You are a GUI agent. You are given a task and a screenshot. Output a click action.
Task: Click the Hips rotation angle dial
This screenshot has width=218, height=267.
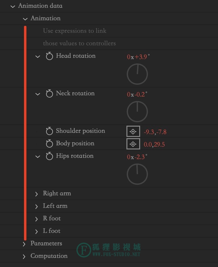tap(137, 174)
